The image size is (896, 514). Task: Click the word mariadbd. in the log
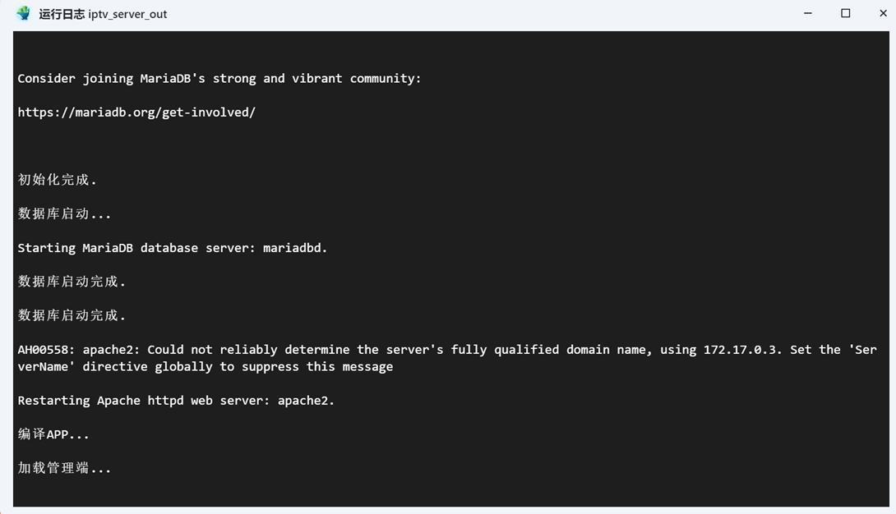click(295, 248)
